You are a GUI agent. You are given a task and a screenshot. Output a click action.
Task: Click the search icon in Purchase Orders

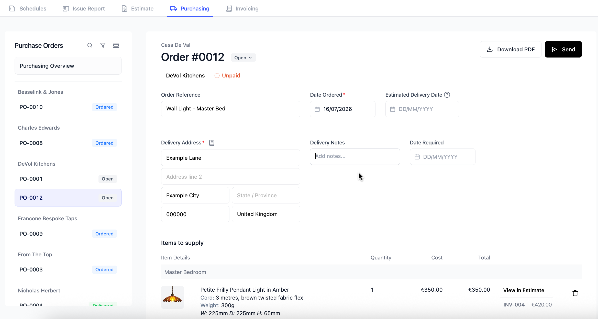tap(90, 45)
